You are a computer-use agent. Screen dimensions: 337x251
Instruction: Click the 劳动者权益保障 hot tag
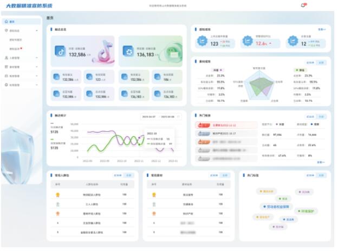(x=278, y=206)
